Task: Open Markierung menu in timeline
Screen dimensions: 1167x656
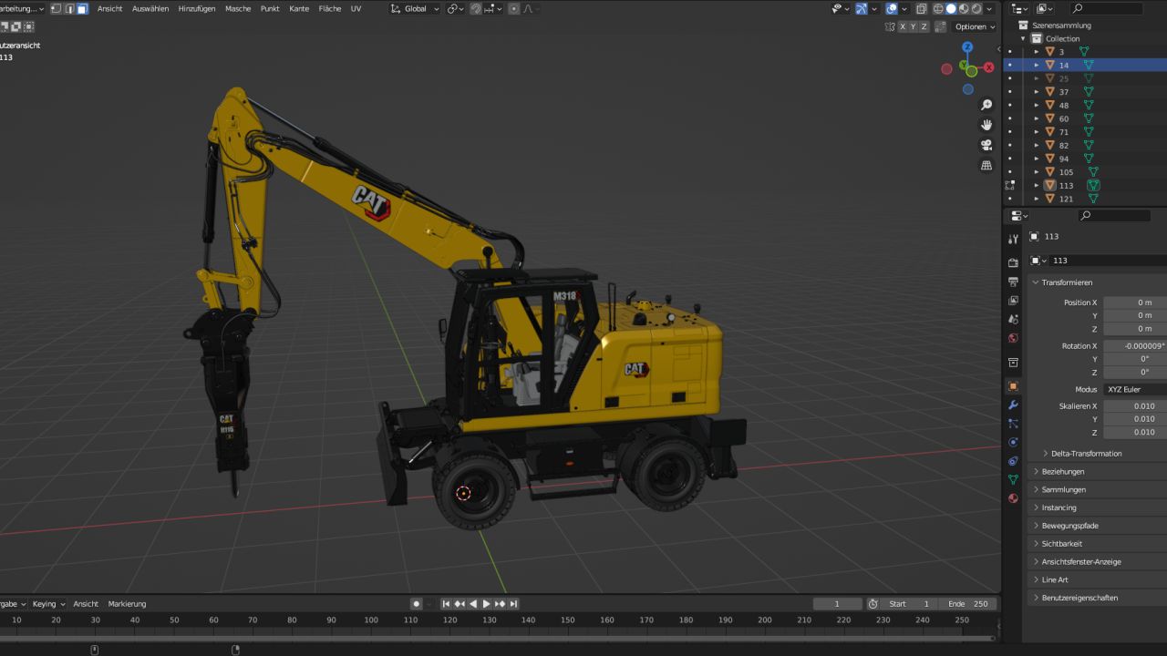Action: 127,603
